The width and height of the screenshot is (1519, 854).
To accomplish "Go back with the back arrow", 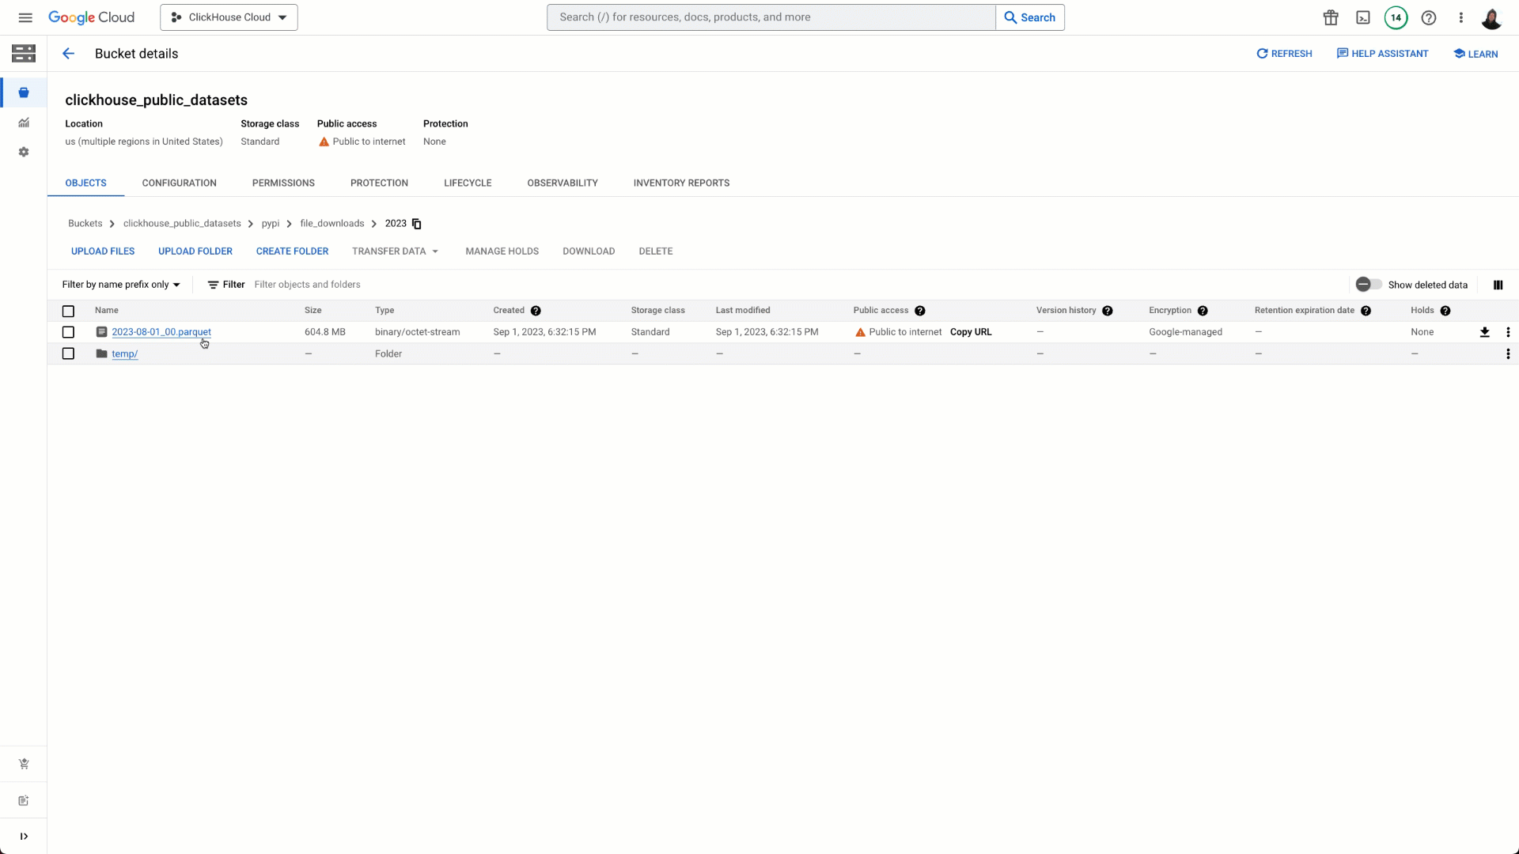I will click(x=68, y=54).
